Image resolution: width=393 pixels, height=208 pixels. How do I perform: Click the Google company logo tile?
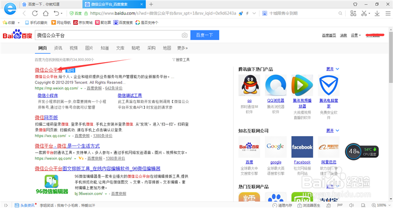(x=276, y=147)
